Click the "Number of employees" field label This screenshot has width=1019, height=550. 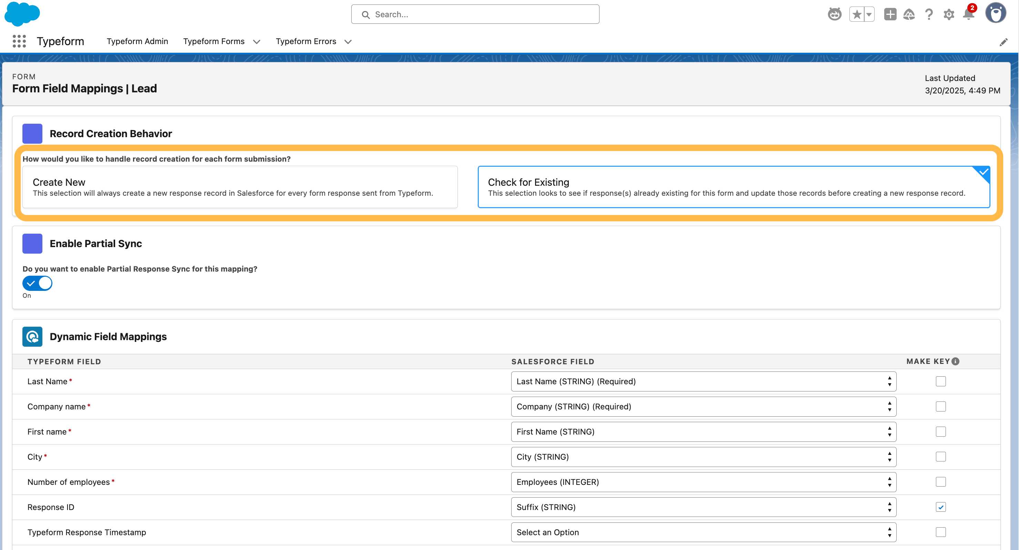(69, 482)
